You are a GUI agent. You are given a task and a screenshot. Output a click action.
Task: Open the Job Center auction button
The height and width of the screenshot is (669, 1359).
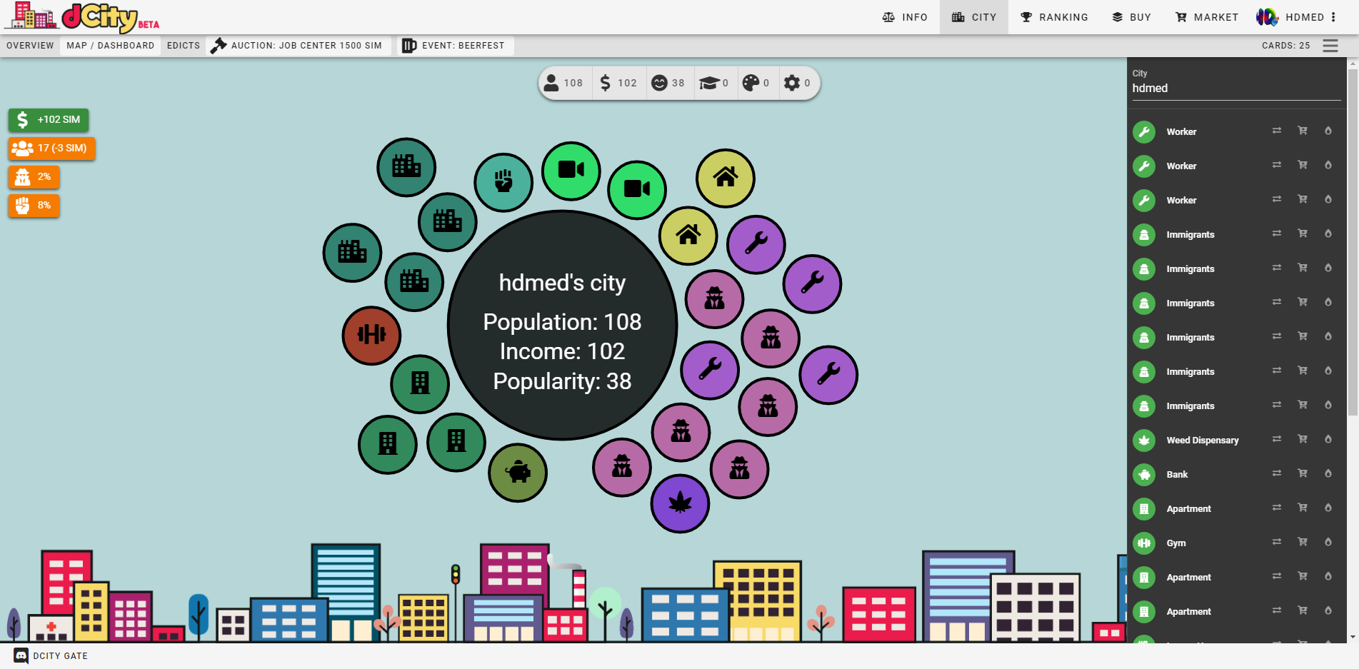(297, 46)
